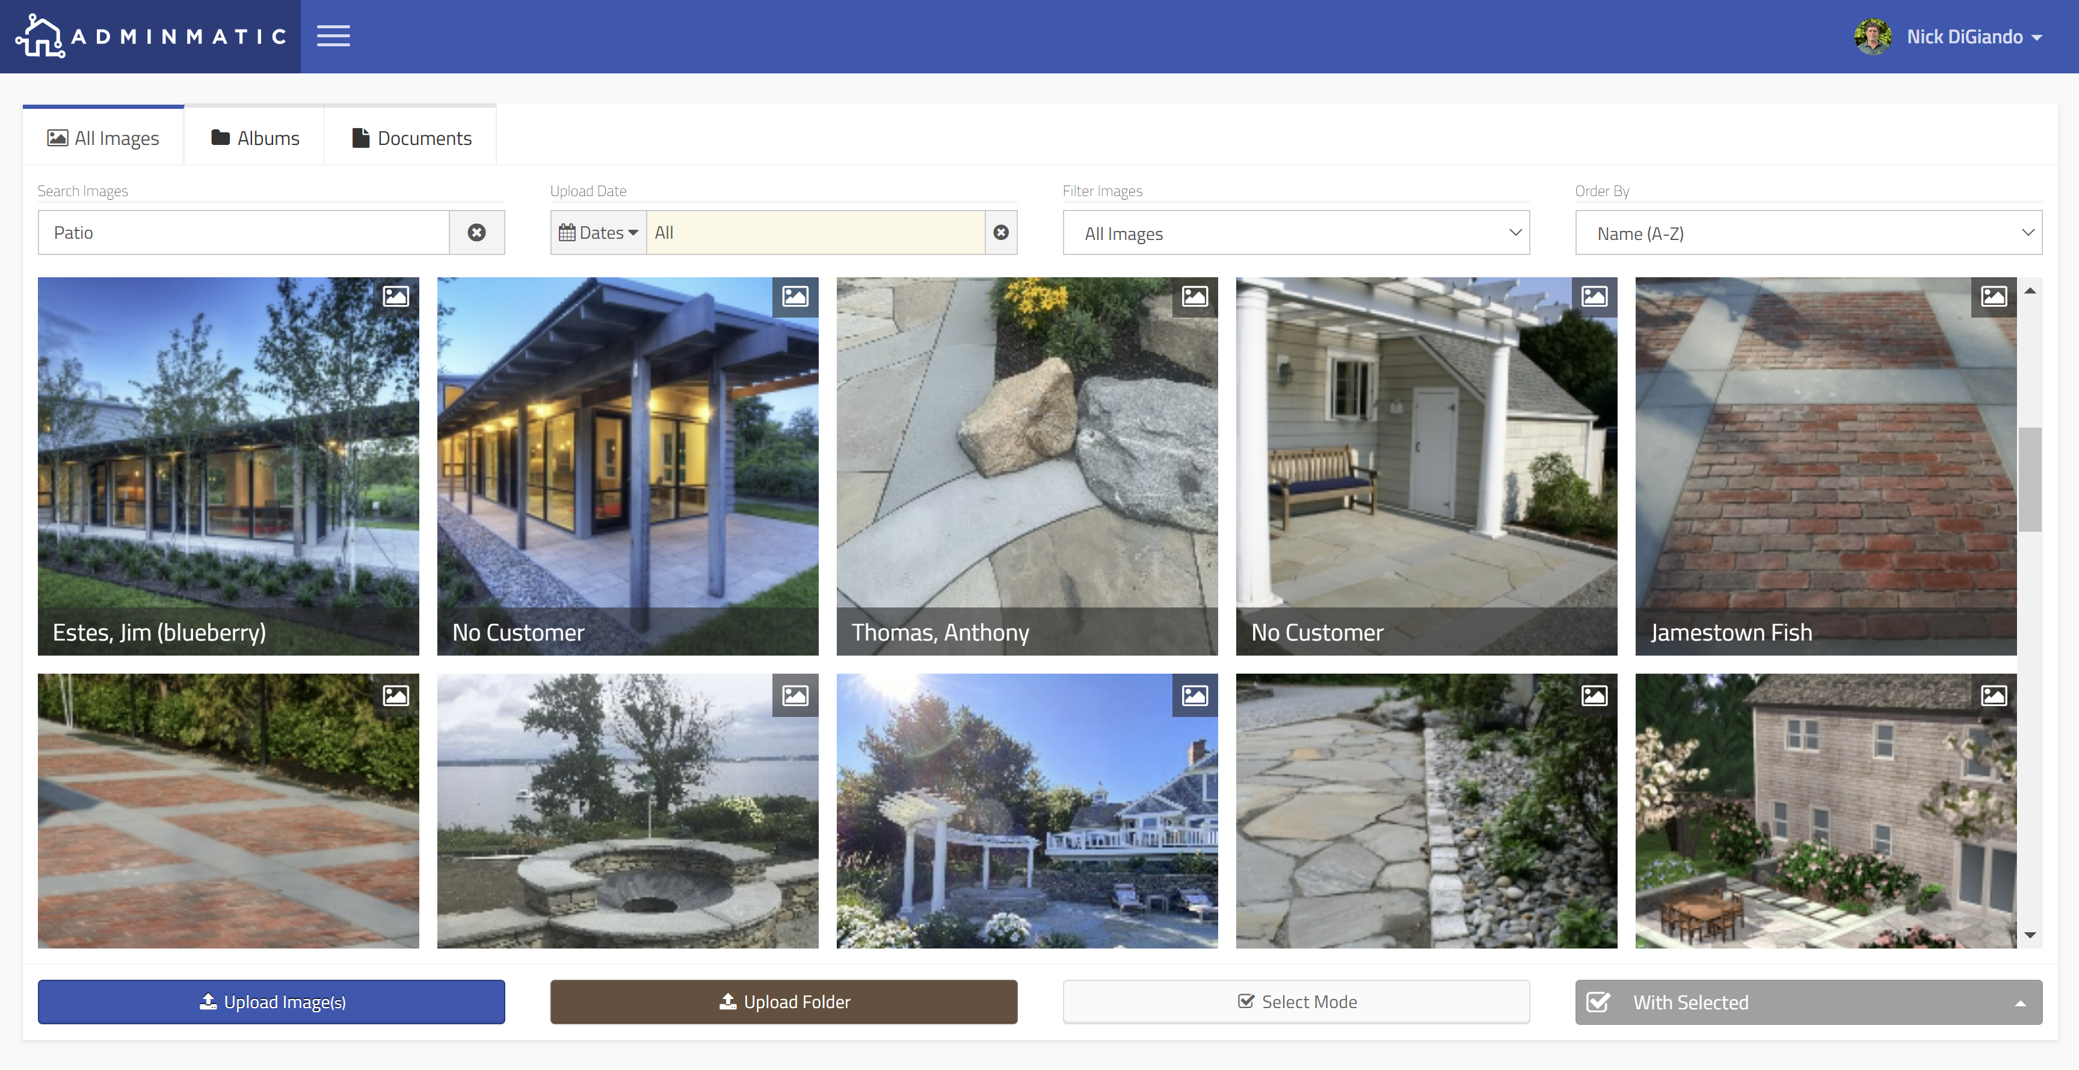Open the Dates dropdown
Screen dimensions: 2079x1070
click(x=599, y=232)
